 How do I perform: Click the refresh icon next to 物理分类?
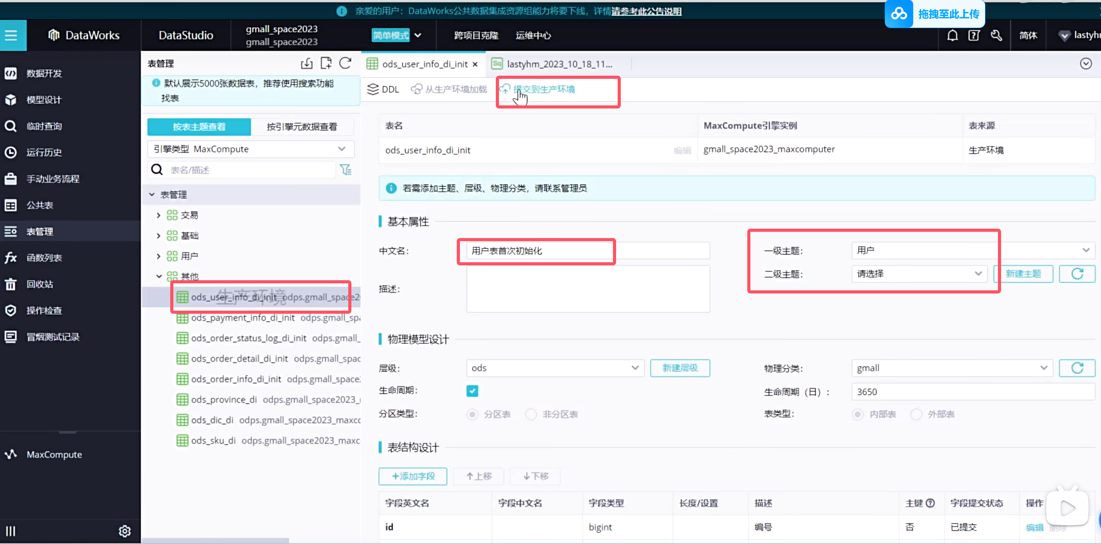click(x=1077, y=368)
